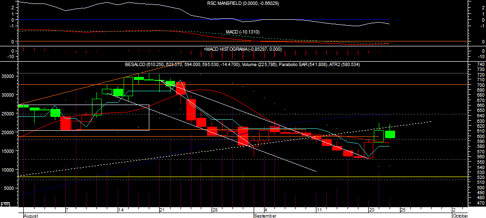Click the date marker 14 on time axis
The image size is (486, 218).
click(x=121, y=210)
